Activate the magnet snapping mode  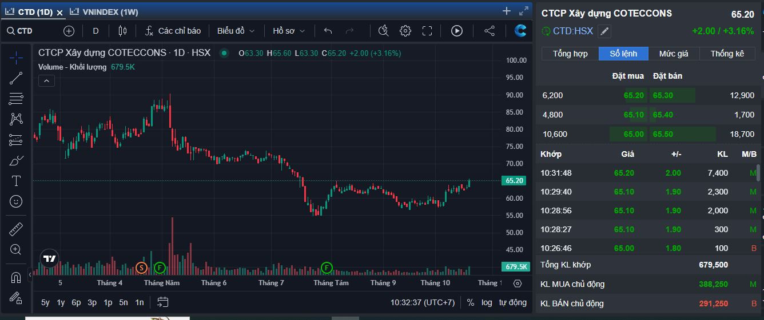coord(16,277)
